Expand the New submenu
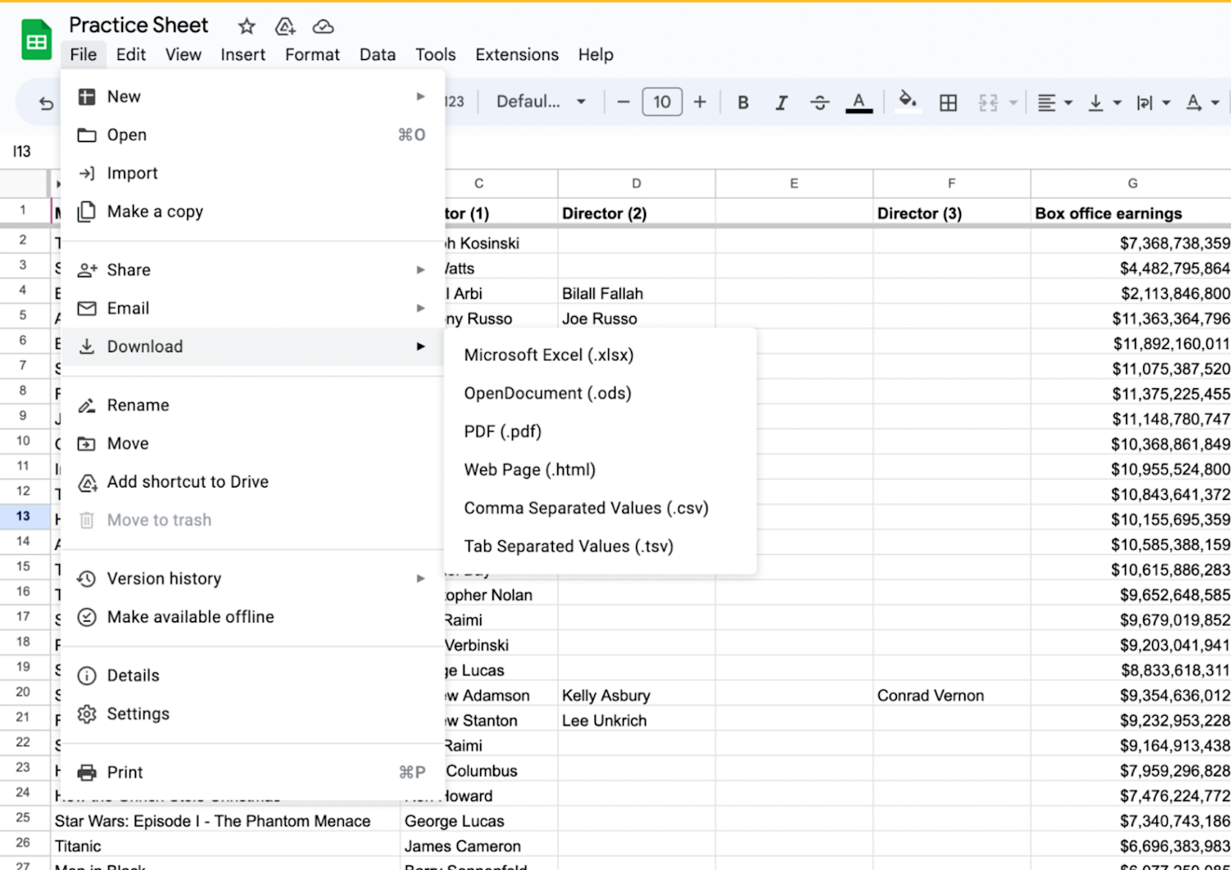 253,97
